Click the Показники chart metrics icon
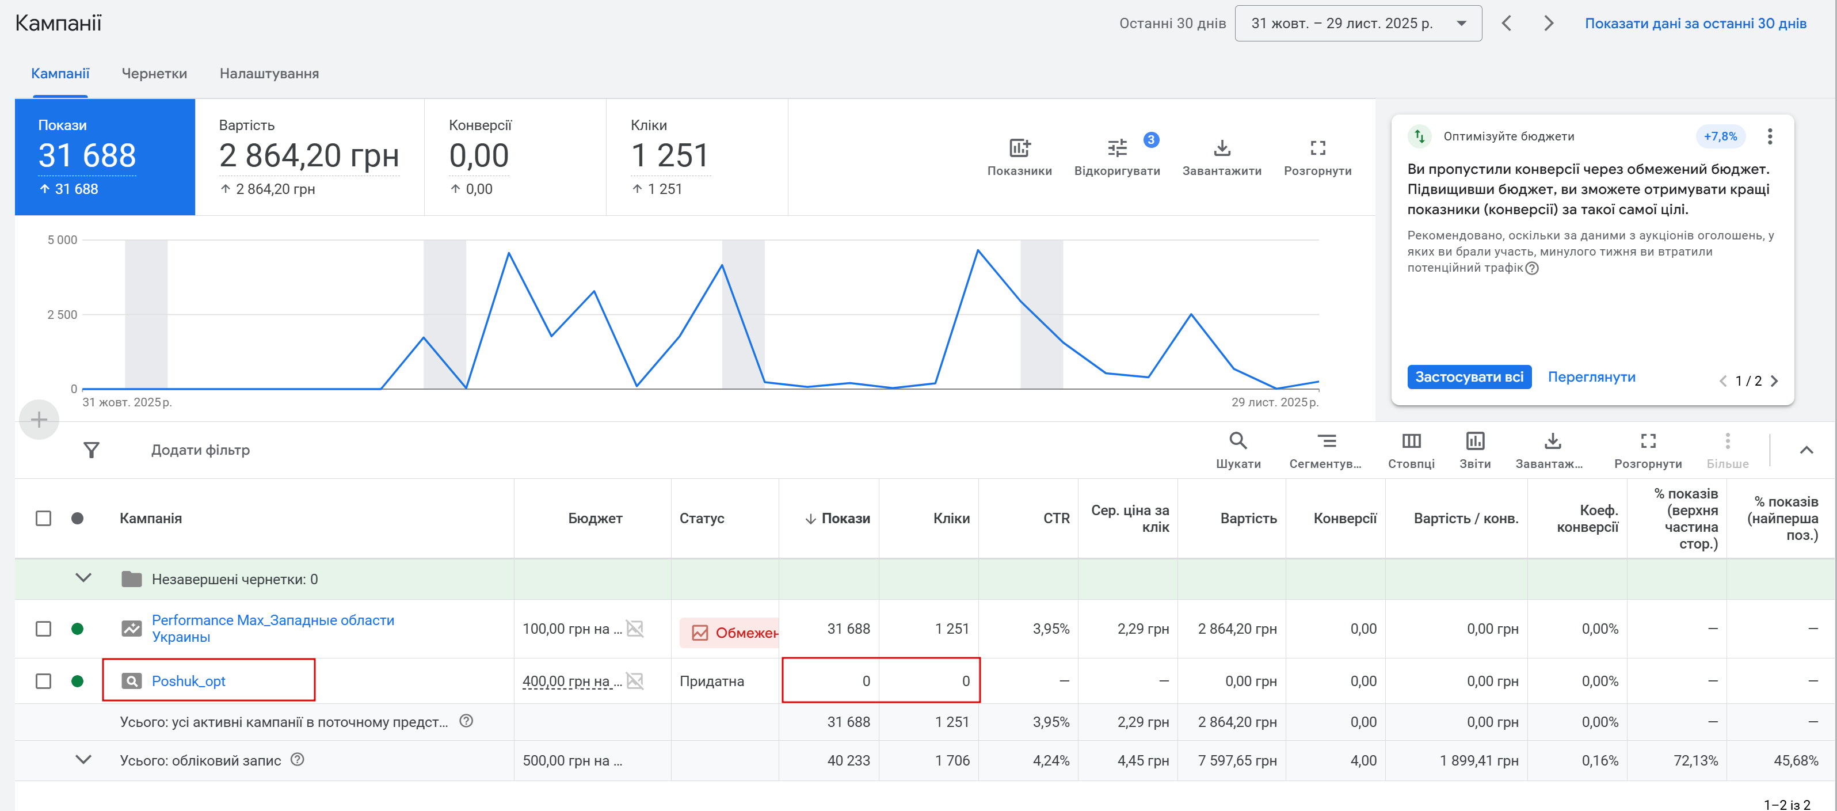The width and height of the screenshot is (1837, 811). (x=1019, y=149)
